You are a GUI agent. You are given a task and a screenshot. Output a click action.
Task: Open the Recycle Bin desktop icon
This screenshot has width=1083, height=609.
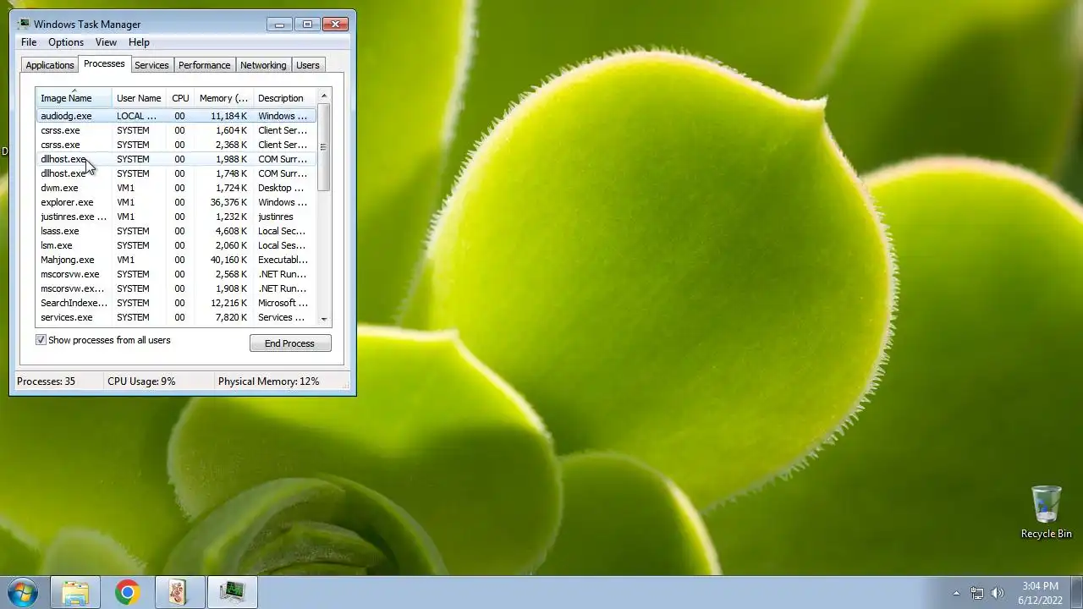point(1046,512)
